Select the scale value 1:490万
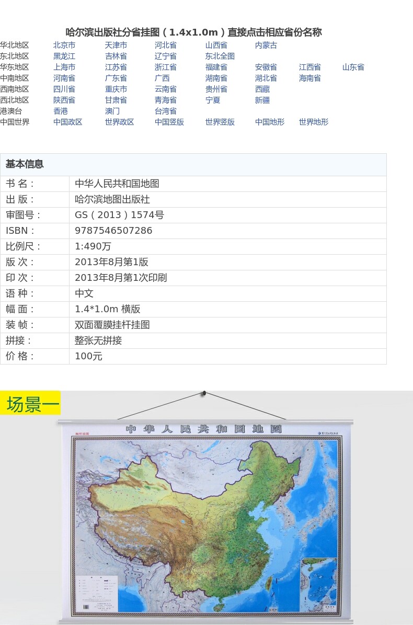 (x=93, y=246)
